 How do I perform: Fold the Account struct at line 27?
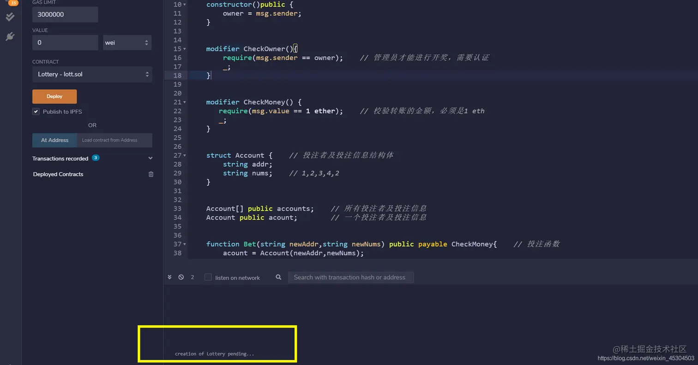(x=185, y=155)
